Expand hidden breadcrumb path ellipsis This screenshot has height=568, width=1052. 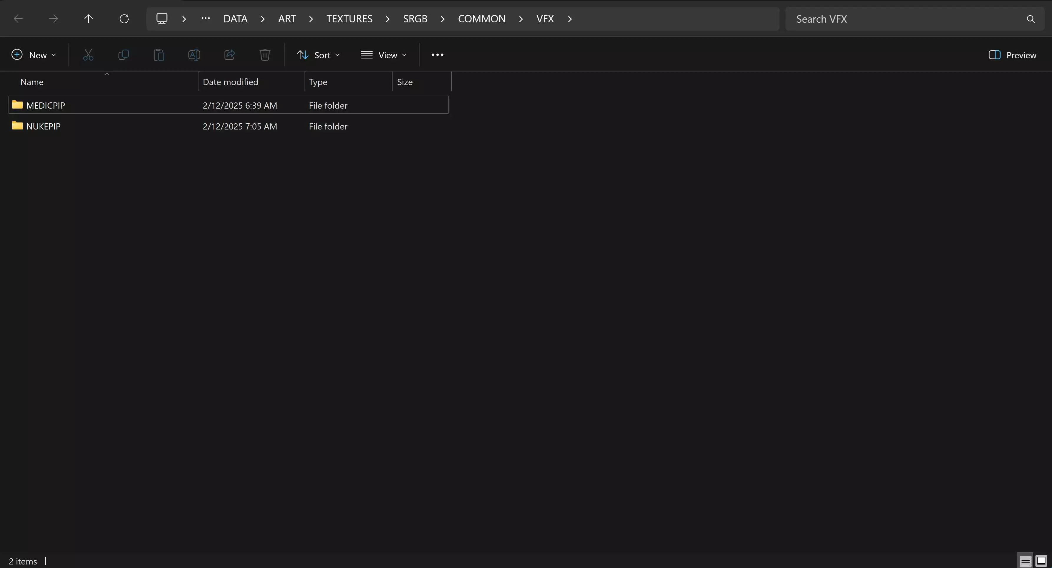pyautogui.click(x=206, y=19)
